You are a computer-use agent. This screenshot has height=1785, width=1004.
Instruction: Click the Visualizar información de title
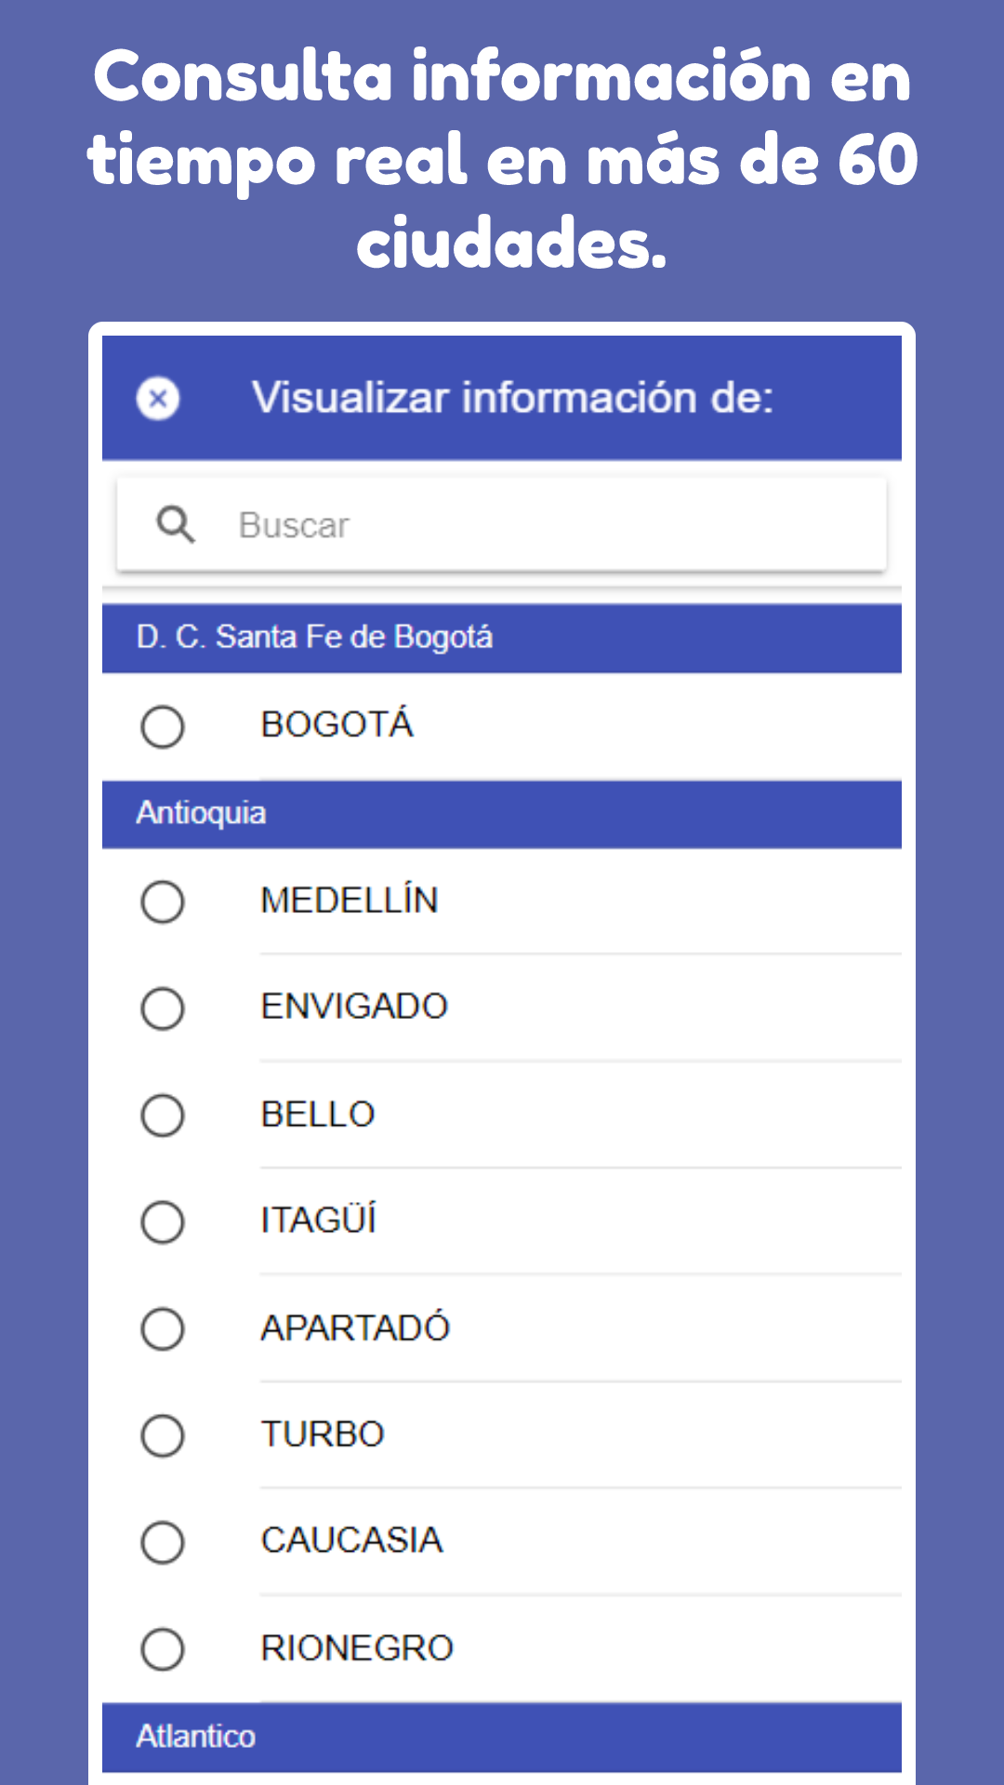coord(512,398)
